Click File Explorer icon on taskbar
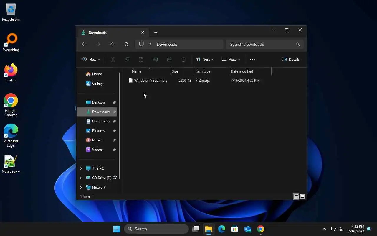This screenshot has height=236, width=377. pyautogui.click(x=209, y=229)
